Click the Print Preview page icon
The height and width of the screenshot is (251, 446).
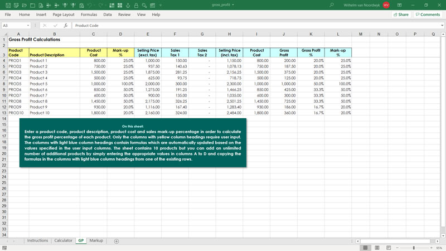coord(41,6)
